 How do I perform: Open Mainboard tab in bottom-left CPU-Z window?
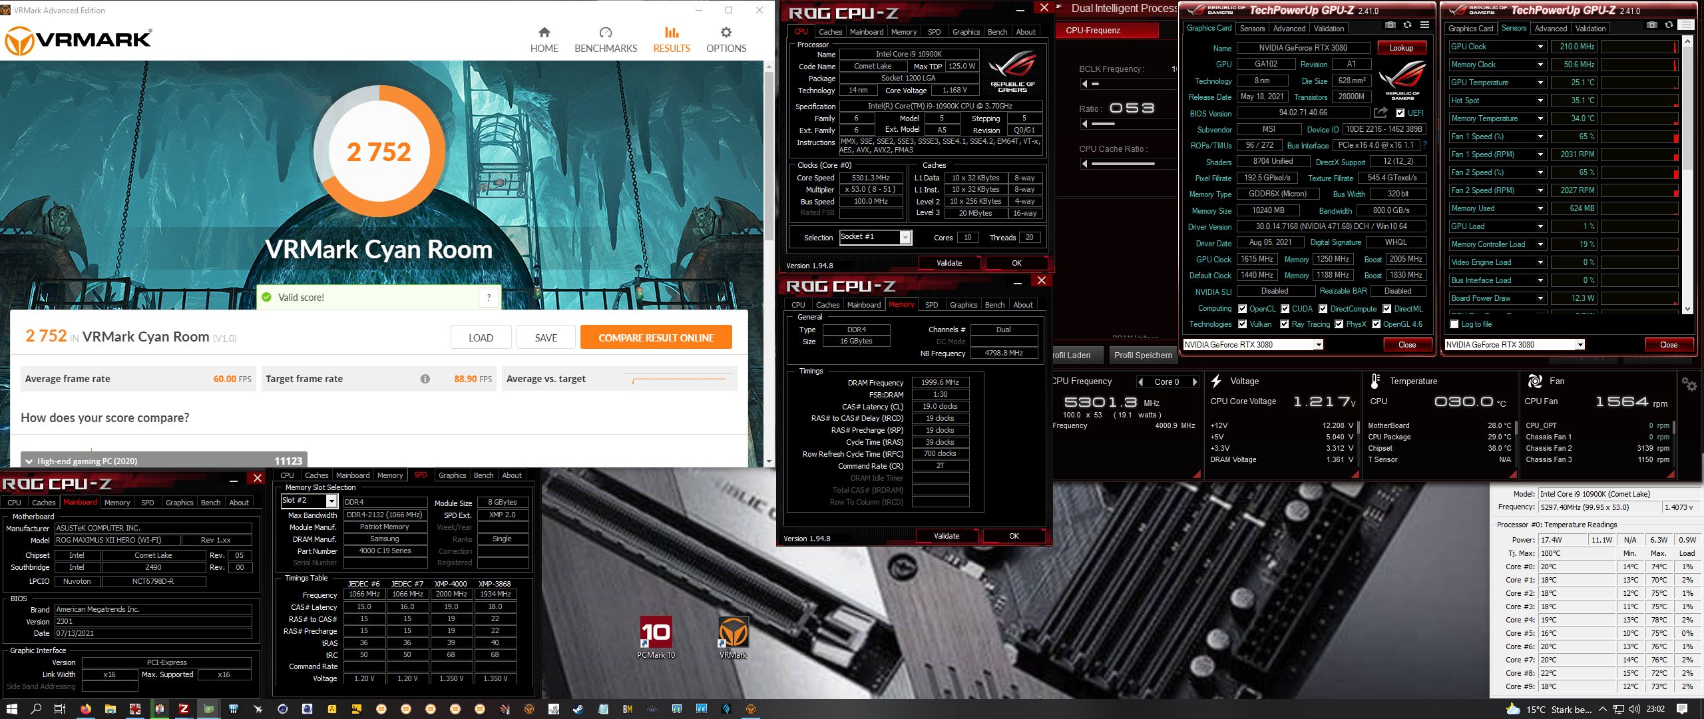80,502
